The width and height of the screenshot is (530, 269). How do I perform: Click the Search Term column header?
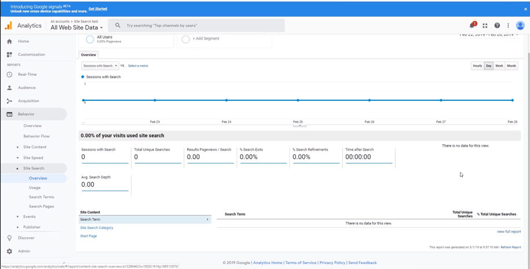tap(235, 215)
